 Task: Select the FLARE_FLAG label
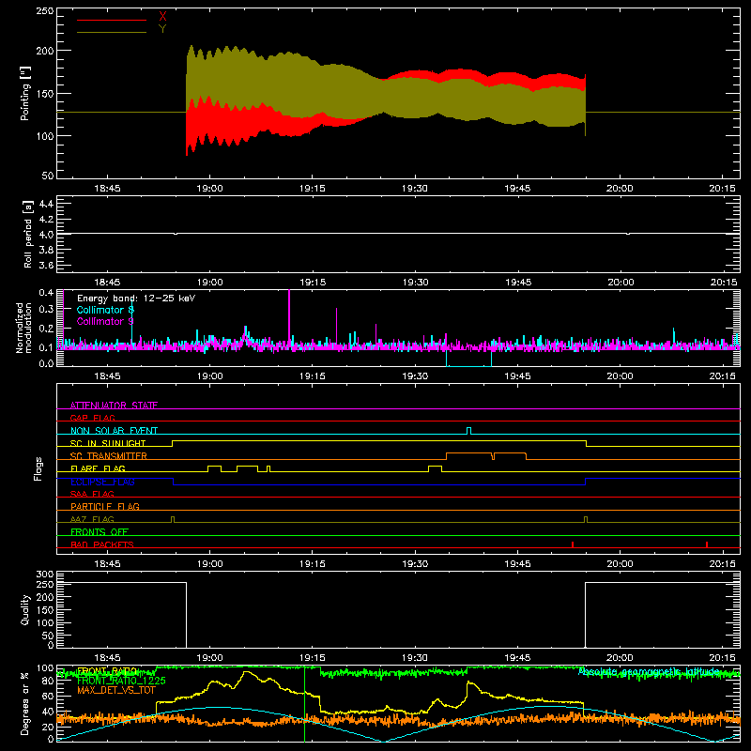pyautogui.click(x=98, y=468)
